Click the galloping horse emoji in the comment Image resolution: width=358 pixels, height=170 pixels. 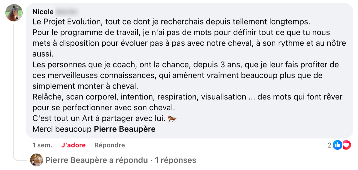172,119
